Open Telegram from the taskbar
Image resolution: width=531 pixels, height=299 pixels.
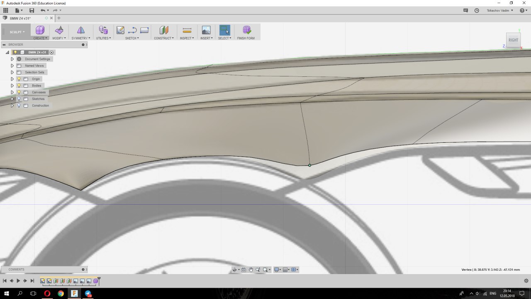click(88, 293)
